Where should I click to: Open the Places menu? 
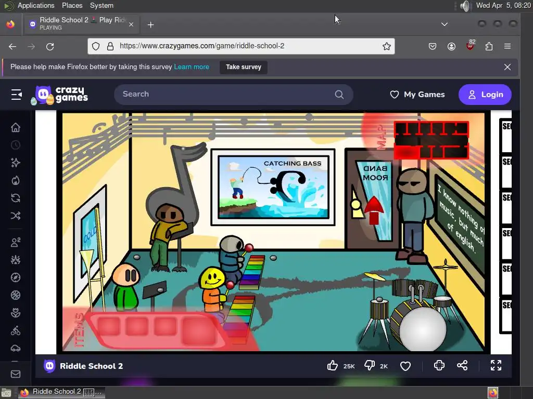click(x=72, y=5)
